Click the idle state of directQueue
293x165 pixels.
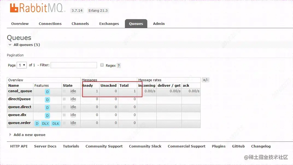tap(73, 99)
